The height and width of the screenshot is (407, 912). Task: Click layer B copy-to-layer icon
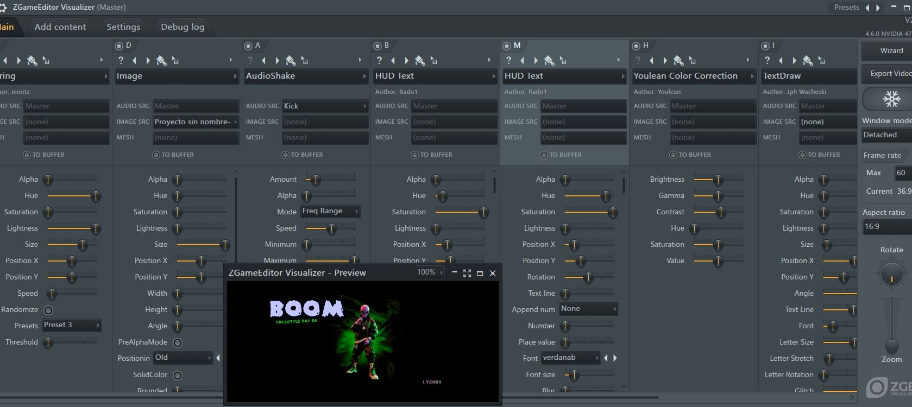(x=434, y=60)
